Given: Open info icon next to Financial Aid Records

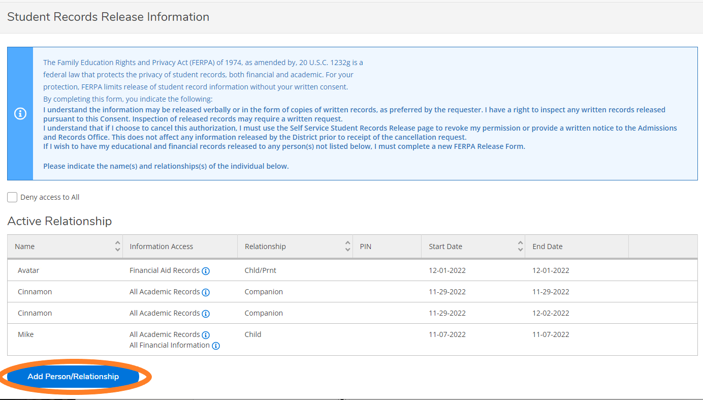Looking at the screenshot, I should (206, 271).
